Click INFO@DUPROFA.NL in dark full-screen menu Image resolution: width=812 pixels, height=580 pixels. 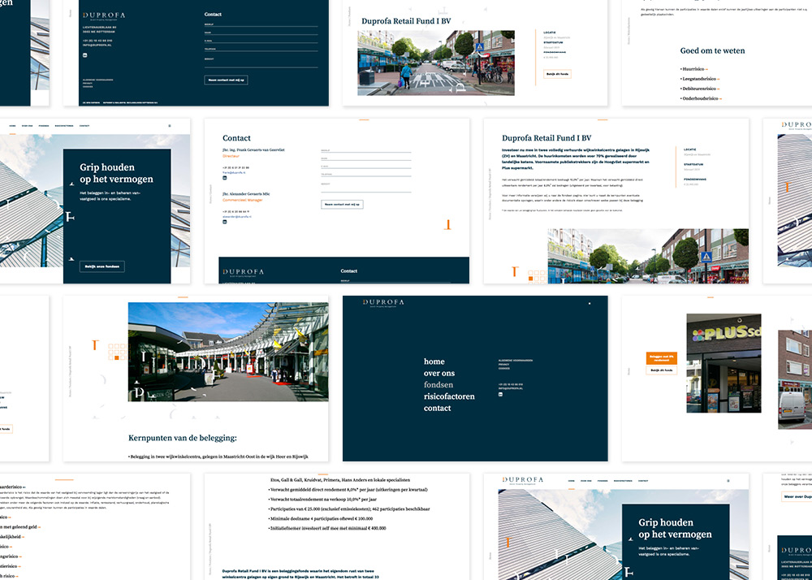point(510,387)
